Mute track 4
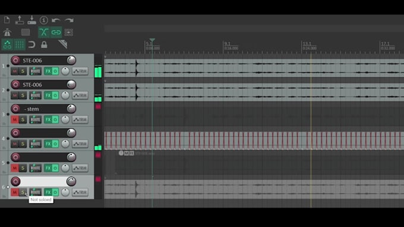This screenshot has height=227, width=404. 15,143
